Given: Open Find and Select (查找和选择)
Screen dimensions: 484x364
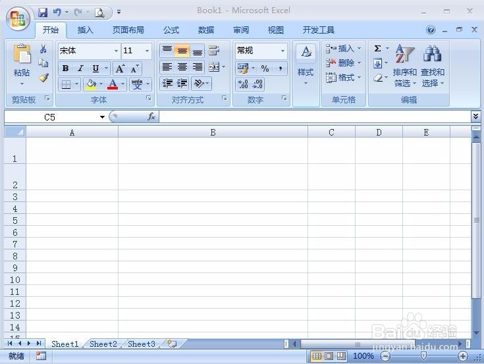Looking at the screenshot, I should [433, 66].
